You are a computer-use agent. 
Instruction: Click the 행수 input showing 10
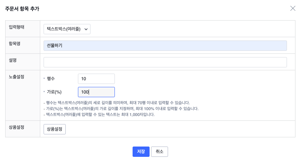click(96, 79)
